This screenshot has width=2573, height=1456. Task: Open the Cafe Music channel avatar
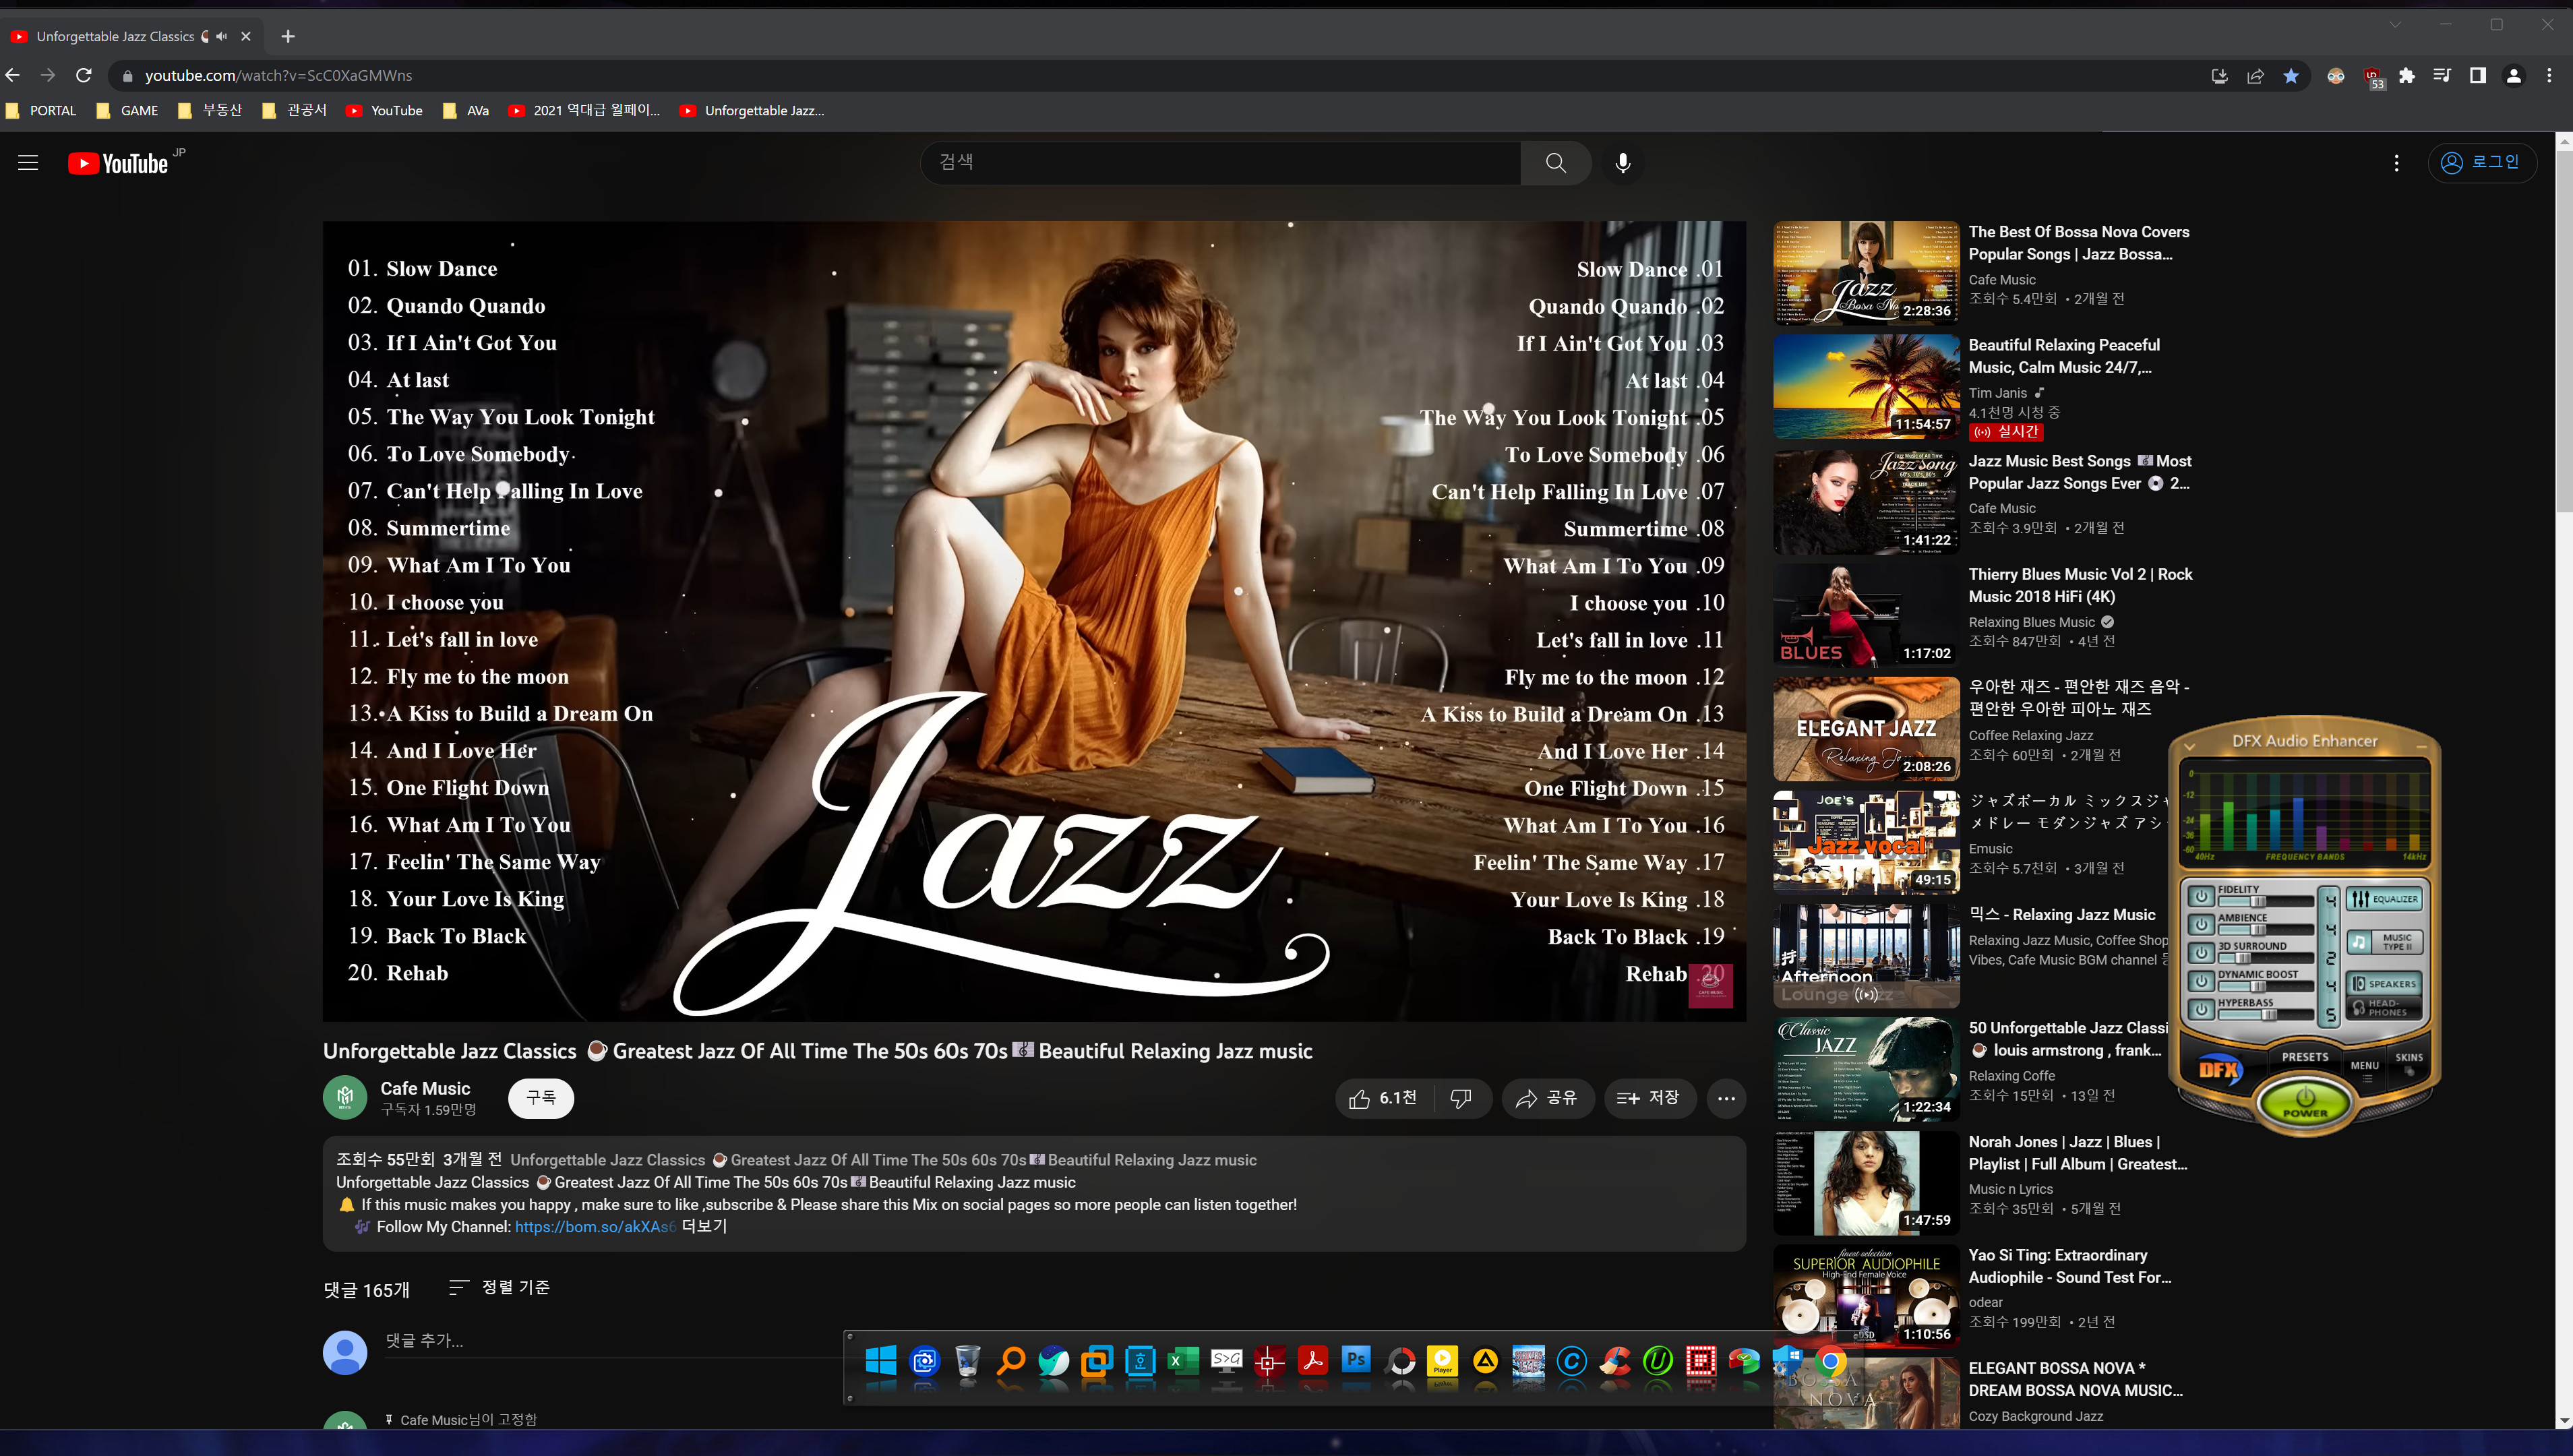[x=345, y=1098]
